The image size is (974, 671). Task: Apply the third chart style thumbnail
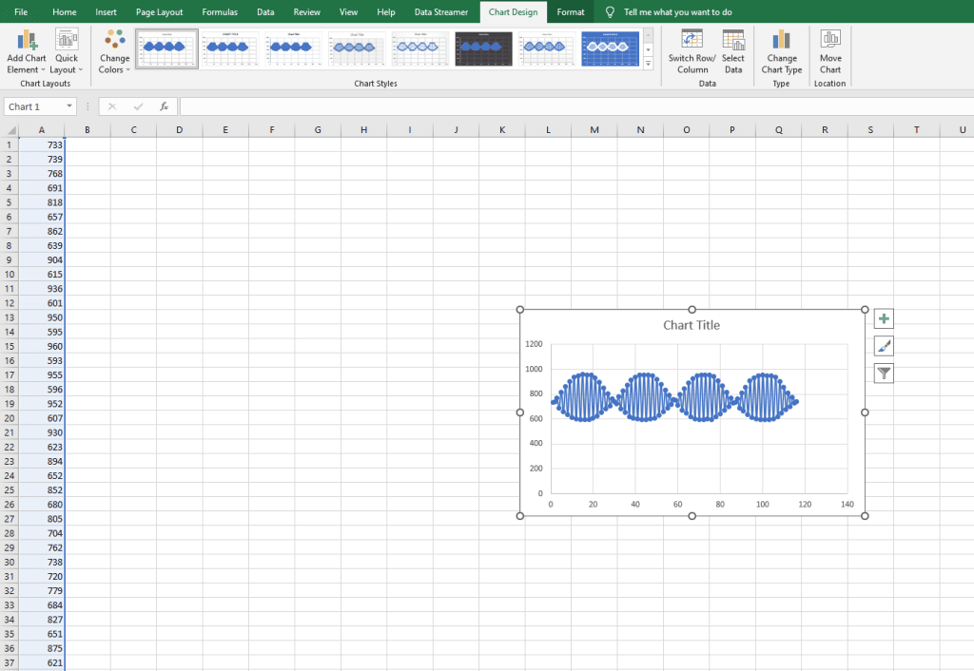(293, 48)
